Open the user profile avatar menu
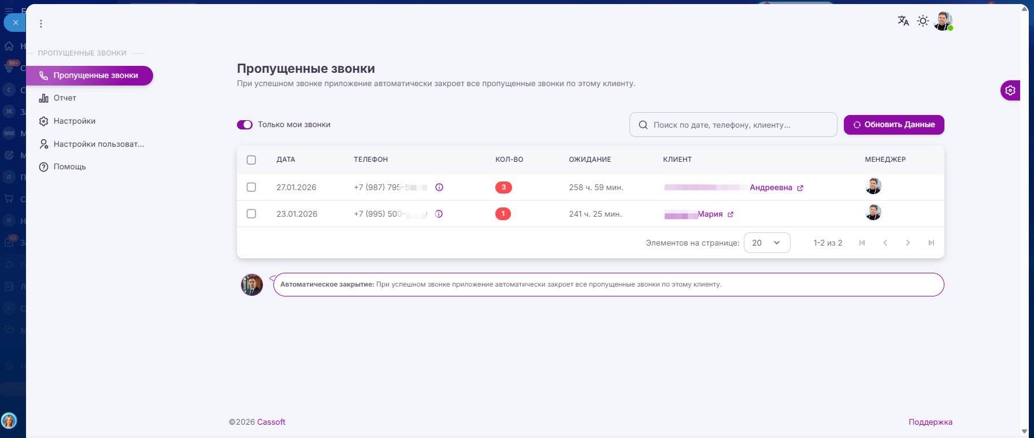Viewport: 1034px width, 438px height. [943, 21]
